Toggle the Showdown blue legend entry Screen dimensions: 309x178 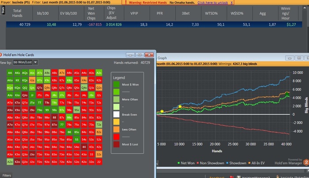(x=236, y=163)
